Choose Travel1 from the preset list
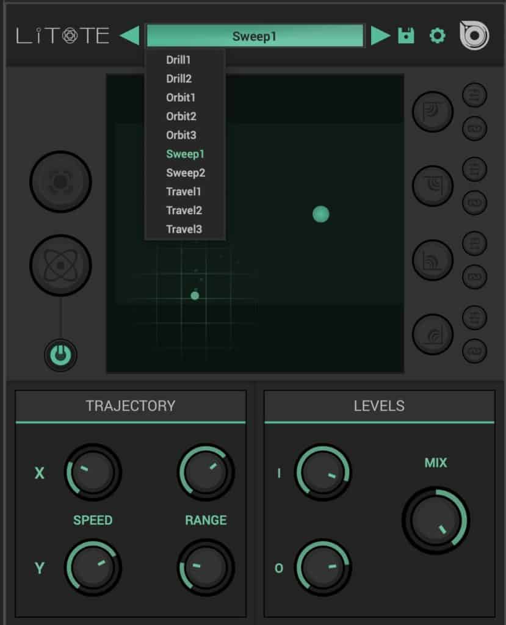Image resolution: width=506 pixels, height=625 pixels. pyautogui.click(x=185, y=191)
